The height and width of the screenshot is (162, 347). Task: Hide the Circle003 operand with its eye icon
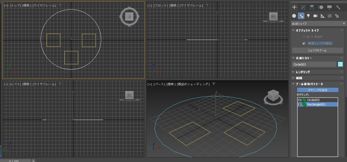click(x=300, y=100)
